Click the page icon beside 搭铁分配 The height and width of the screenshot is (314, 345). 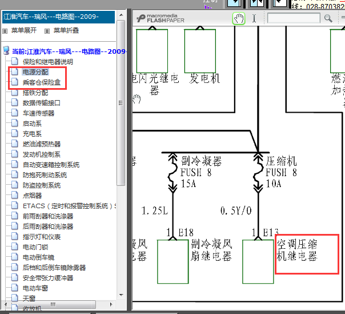coord(15,92)
